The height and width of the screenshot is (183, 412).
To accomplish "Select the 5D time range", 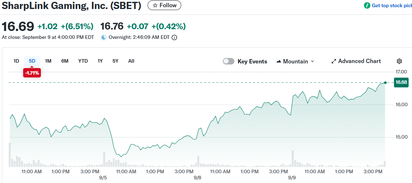I will (32, 61).
